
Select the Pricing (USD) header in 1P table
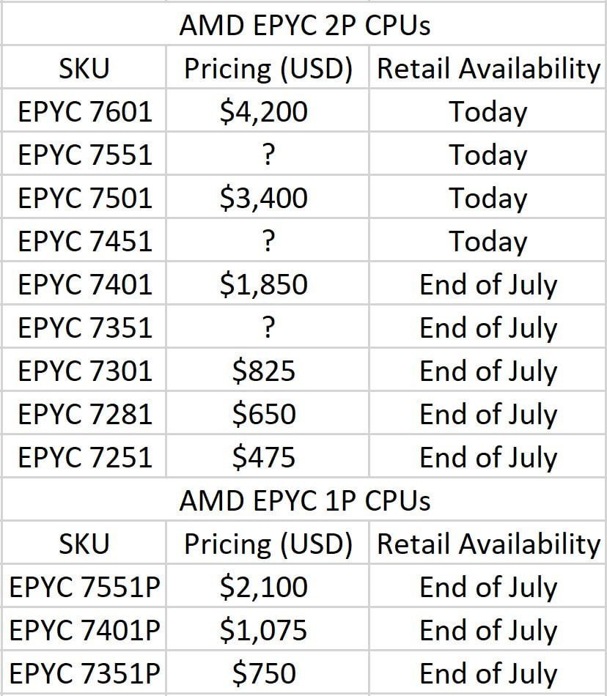point(268,544)
